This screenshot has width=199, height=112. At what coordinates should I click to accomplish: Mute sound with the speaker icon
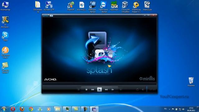tap(143, 90)
